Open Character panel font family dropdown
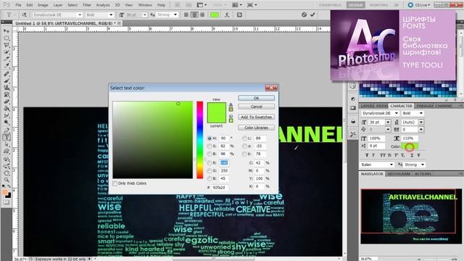Screen dimensions: 464x261 coord(397,113)
